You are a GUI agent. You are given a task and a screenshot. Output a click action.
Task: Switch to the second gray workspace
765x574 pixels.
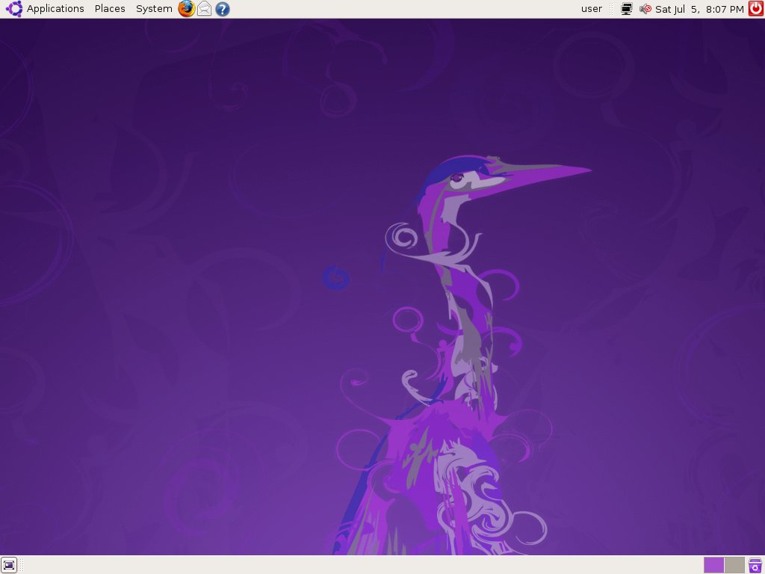pyautogui.click(x=734, y=565)
